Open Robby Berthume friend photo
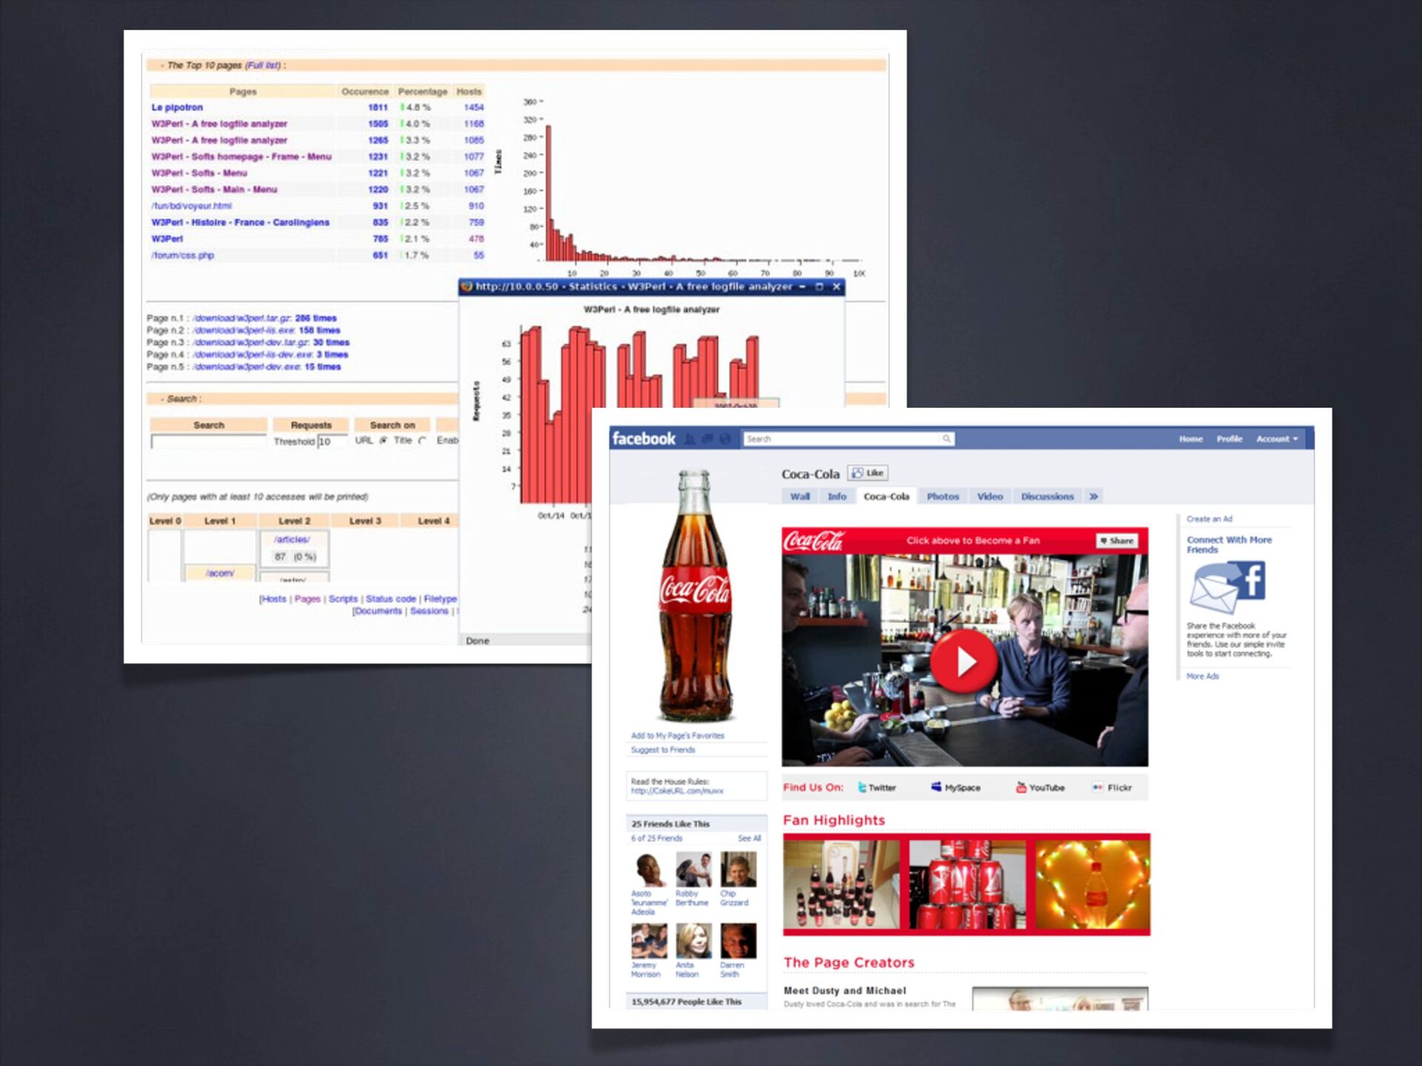The width and height of the screenshot is (1422, 1066). (693, 869)
